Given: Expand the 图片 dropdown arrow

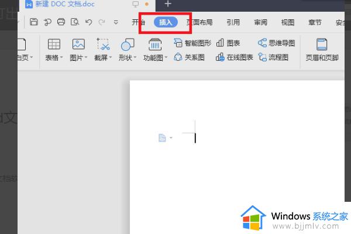Looking at the screenshot, I should (86, 57).
